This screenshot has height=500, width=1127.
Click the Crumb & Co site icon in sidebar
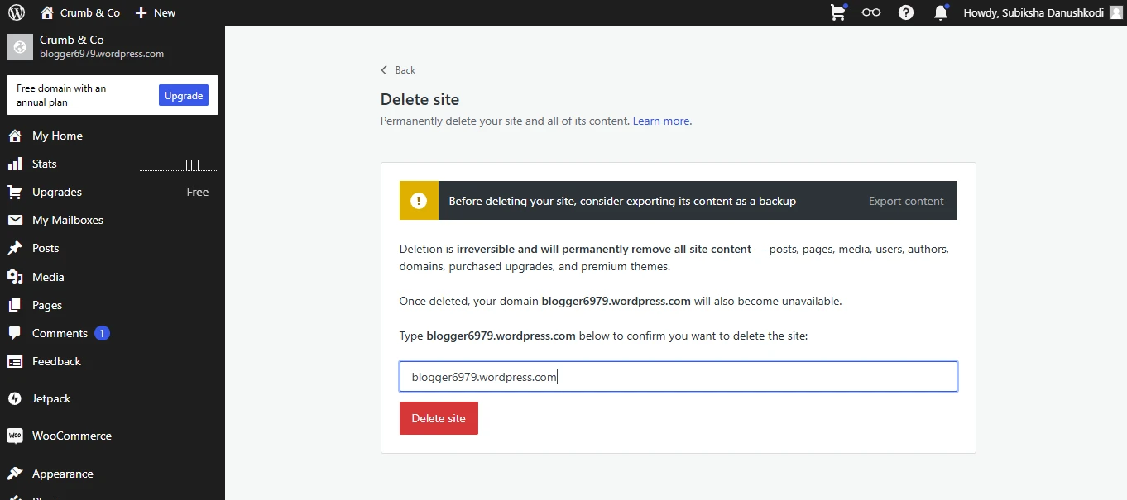pos(20,47)
